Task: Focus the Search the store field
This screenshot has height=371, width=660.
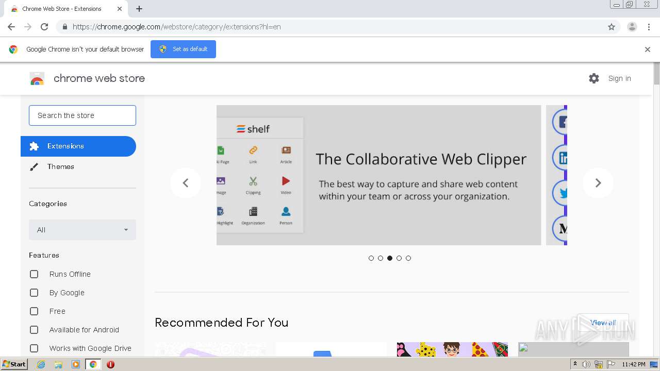Action: click(82, 115)
